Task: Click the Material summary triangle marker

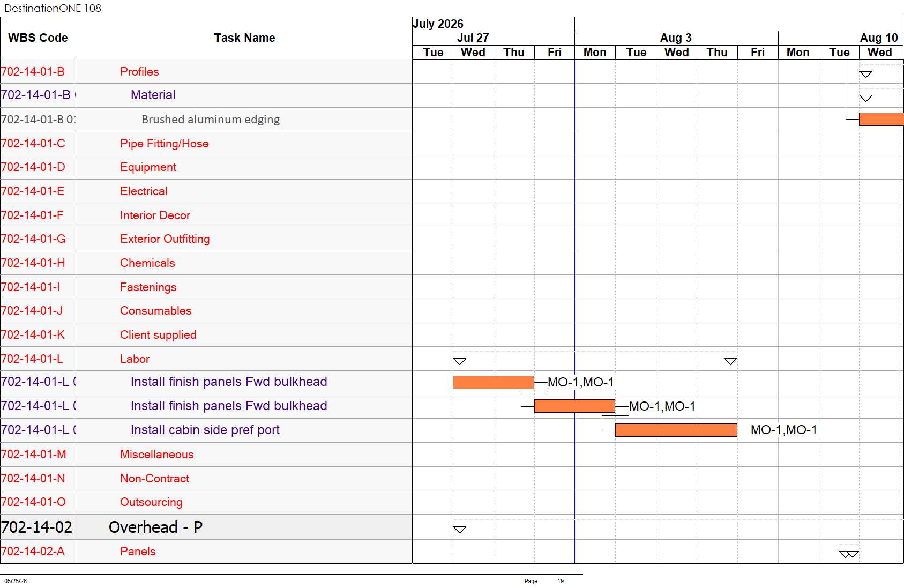Action: pyautogui.click(x=866, y=98)
